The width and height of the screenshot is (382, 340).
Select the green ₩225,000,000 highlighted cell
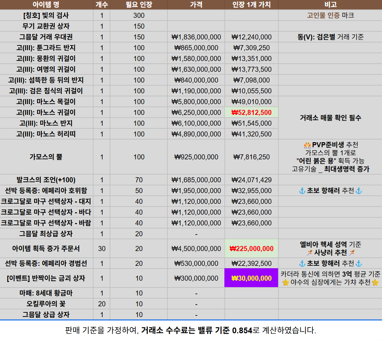click(251, 249)
